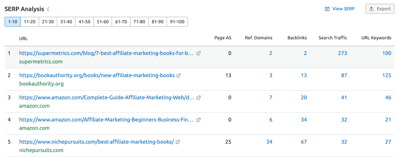Click Search Traffic value 32 for nichepursuits
This screenshot has width=399, height=157.
click(344, 142)
